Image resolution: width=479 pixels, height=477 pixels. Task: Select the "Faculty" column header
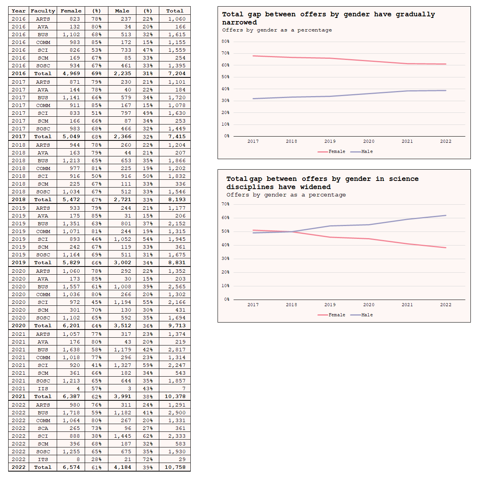(43, 11)
